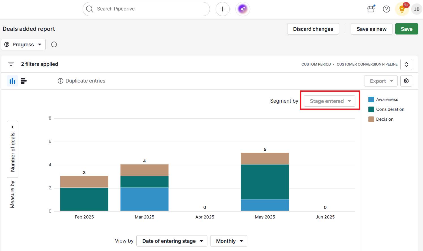The image size is (423, 251).
Task: Open the Progress report type menu
Action: 23,44
